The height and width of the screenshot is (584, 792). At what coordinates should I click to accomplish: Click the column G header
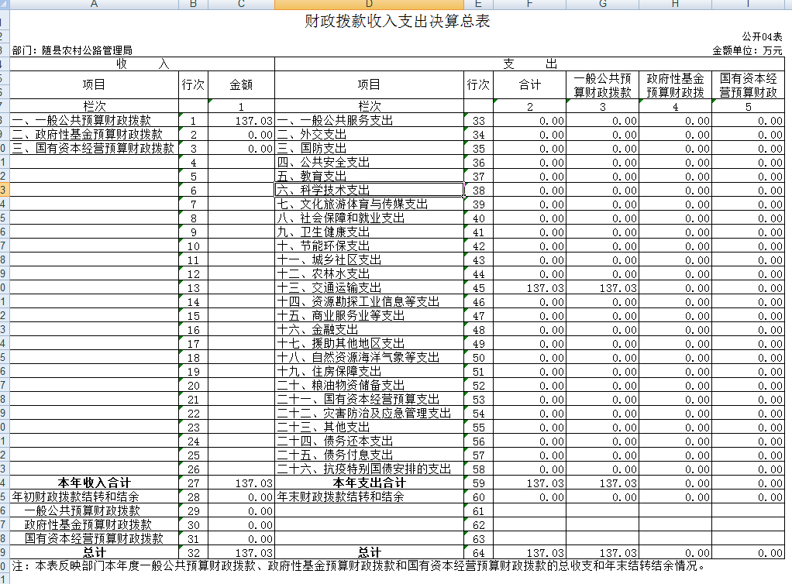602,5
